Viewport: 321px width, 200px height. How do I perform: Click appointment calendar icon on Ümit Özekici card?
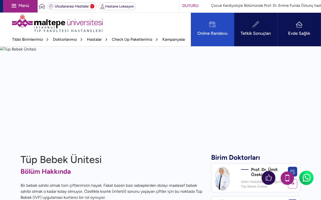(x=292, y=171)
